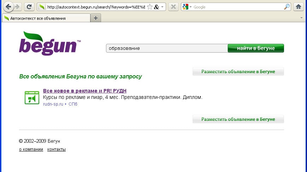Click the browser Forward arrow

(17, 7)
